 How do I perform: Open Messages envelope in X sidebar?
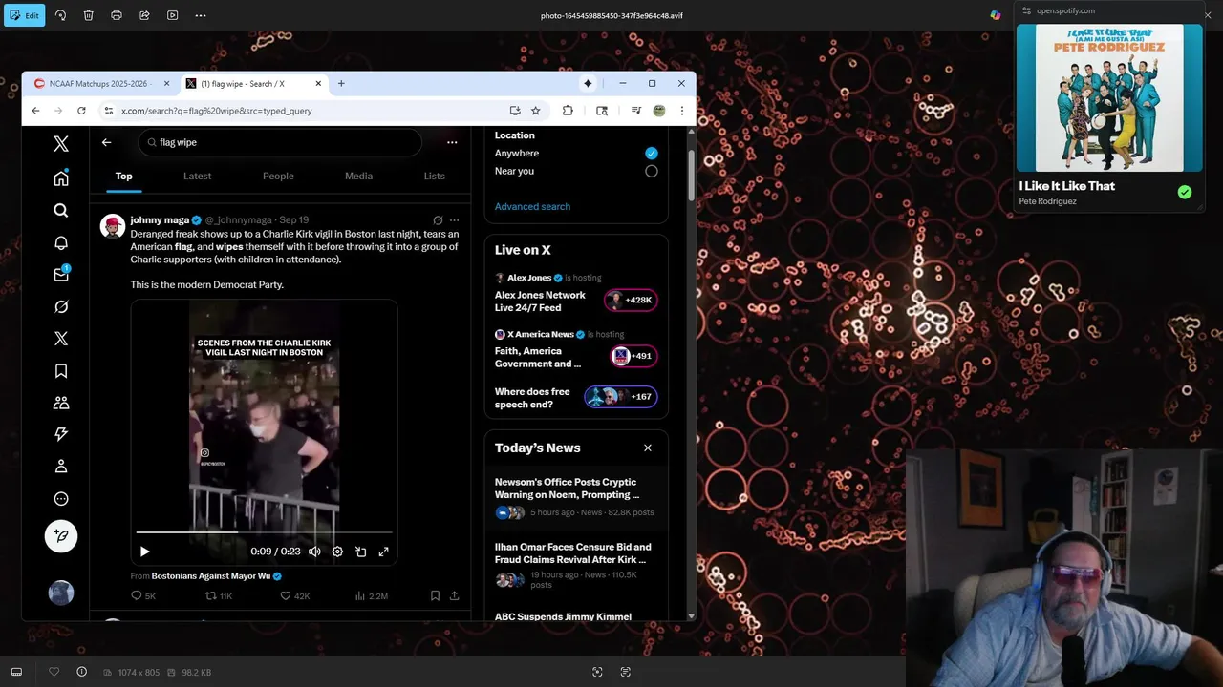click(61, 275)
